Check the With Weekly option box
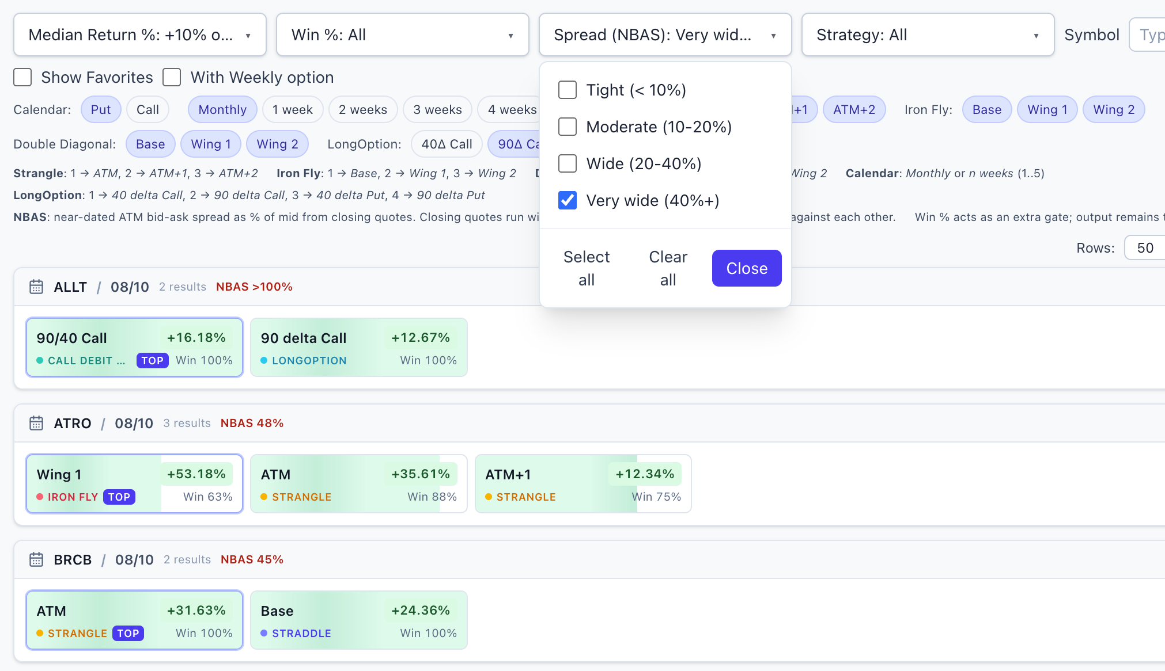This screenshot has width=1165, height=671. (x=172, y=77)
